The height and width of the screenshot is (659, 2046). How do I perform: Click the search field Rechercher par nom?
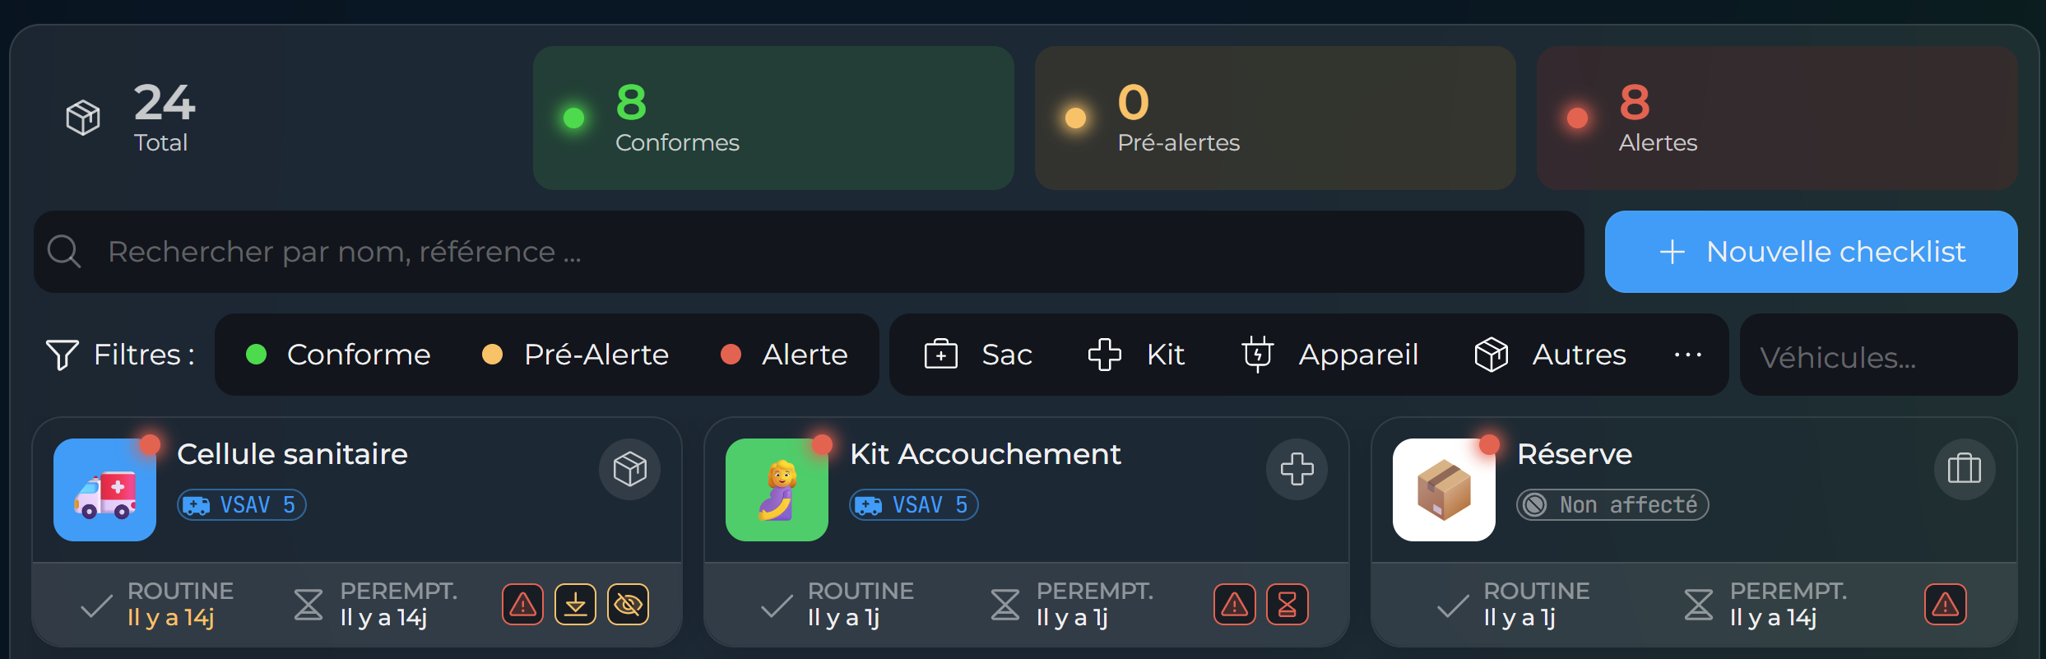pyautogui.click(x=808, y=252)
